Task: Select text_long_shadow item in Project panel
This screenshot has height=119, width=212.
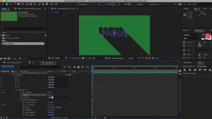Action: click(12, 38)
